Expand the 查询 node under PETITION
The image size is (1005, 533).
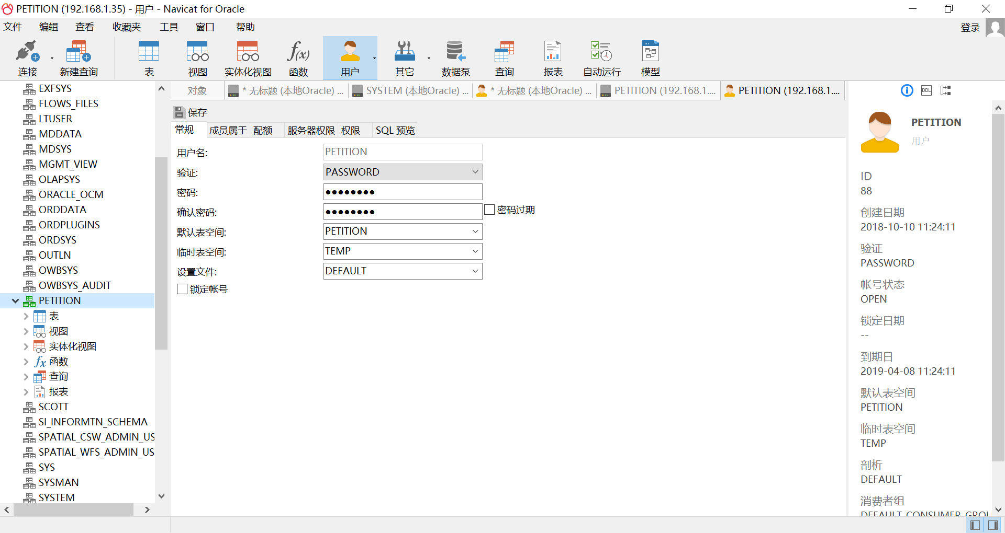click(26, 377)
